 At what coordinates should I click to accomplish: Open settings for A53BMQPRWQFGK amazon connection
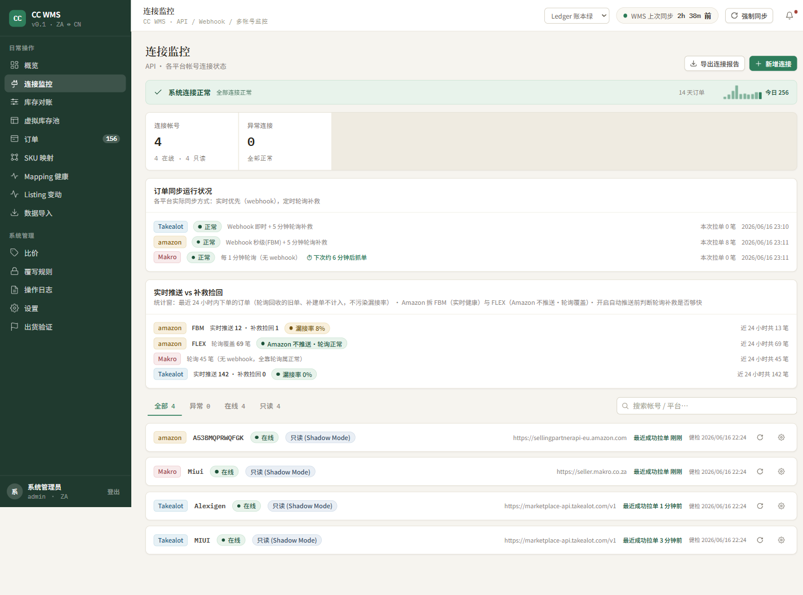[781, 437]
